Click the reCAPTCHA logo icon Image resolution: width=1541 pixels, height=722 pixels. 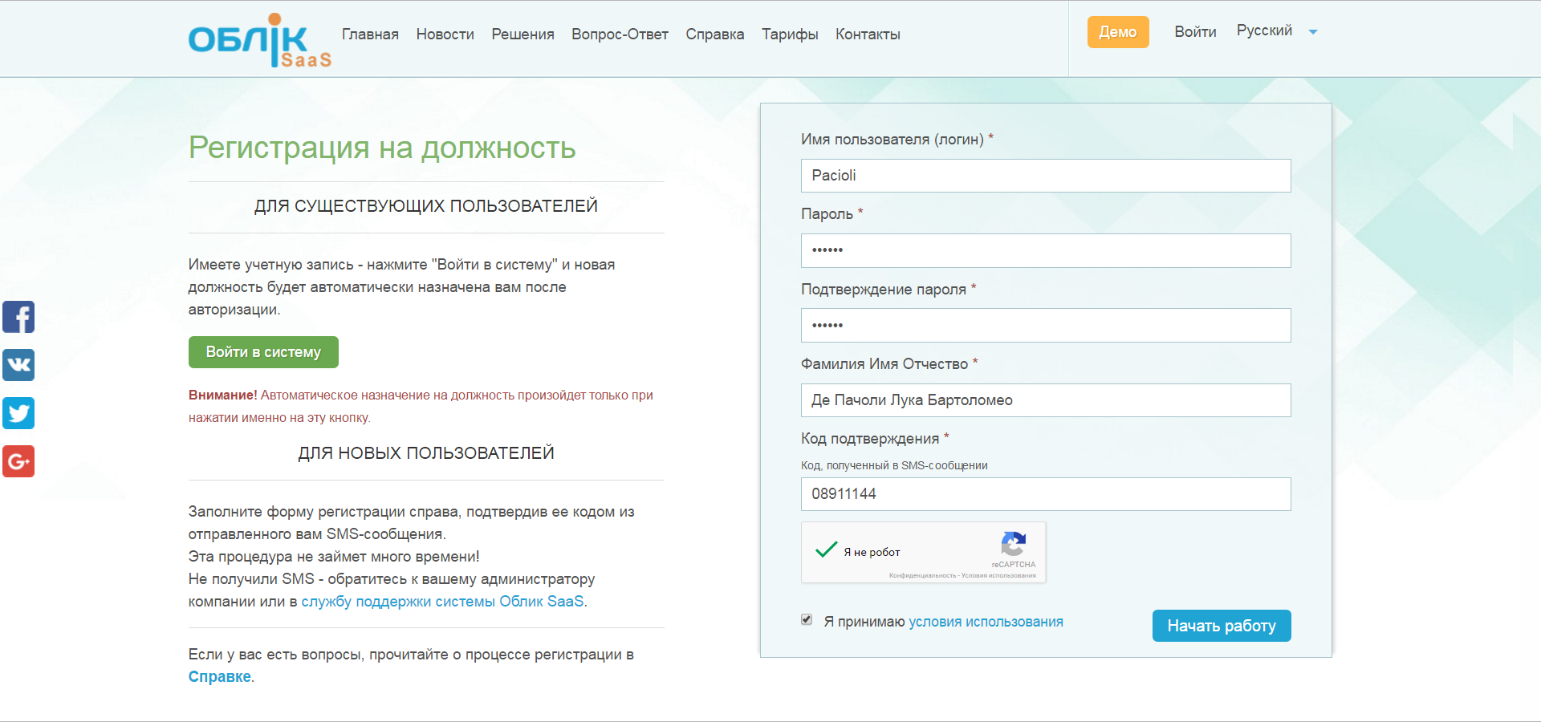1014,544
